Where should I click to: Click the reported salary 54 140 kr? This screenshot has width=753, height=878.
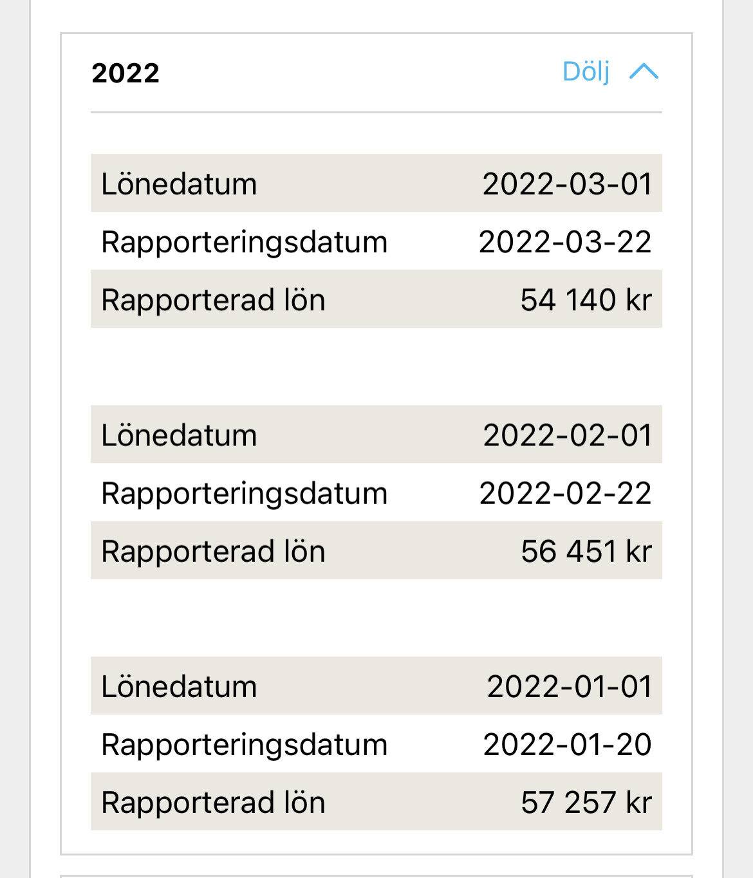(x=586, y=300)
